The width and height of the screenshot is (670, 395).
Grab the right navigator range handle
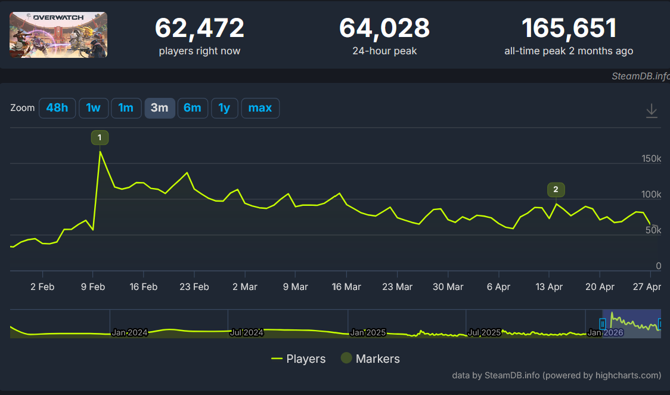click(660, 323)
